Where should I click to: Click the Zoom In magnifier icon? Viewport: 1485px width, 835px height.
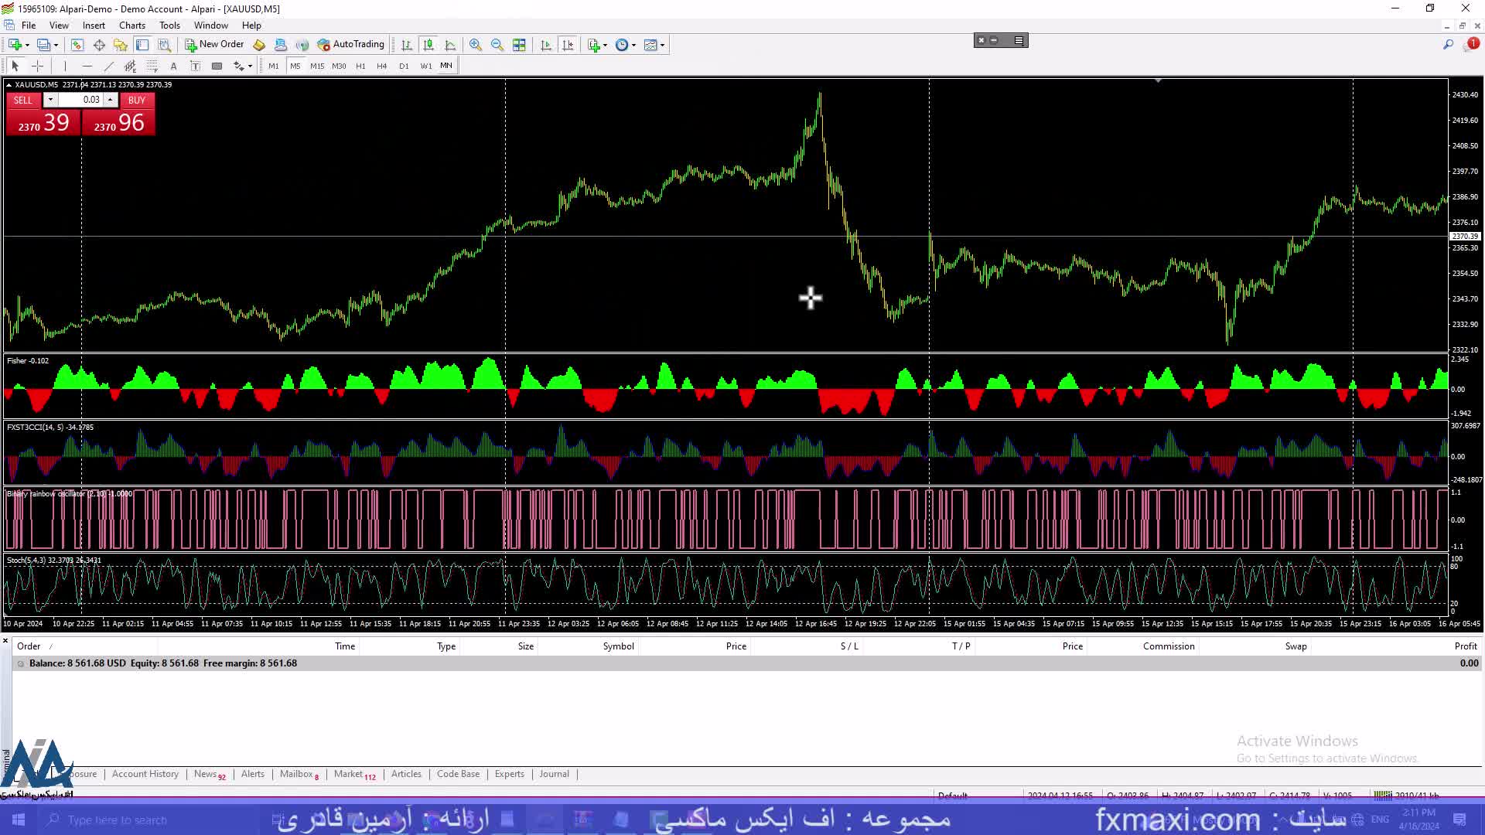coord(476,45)
